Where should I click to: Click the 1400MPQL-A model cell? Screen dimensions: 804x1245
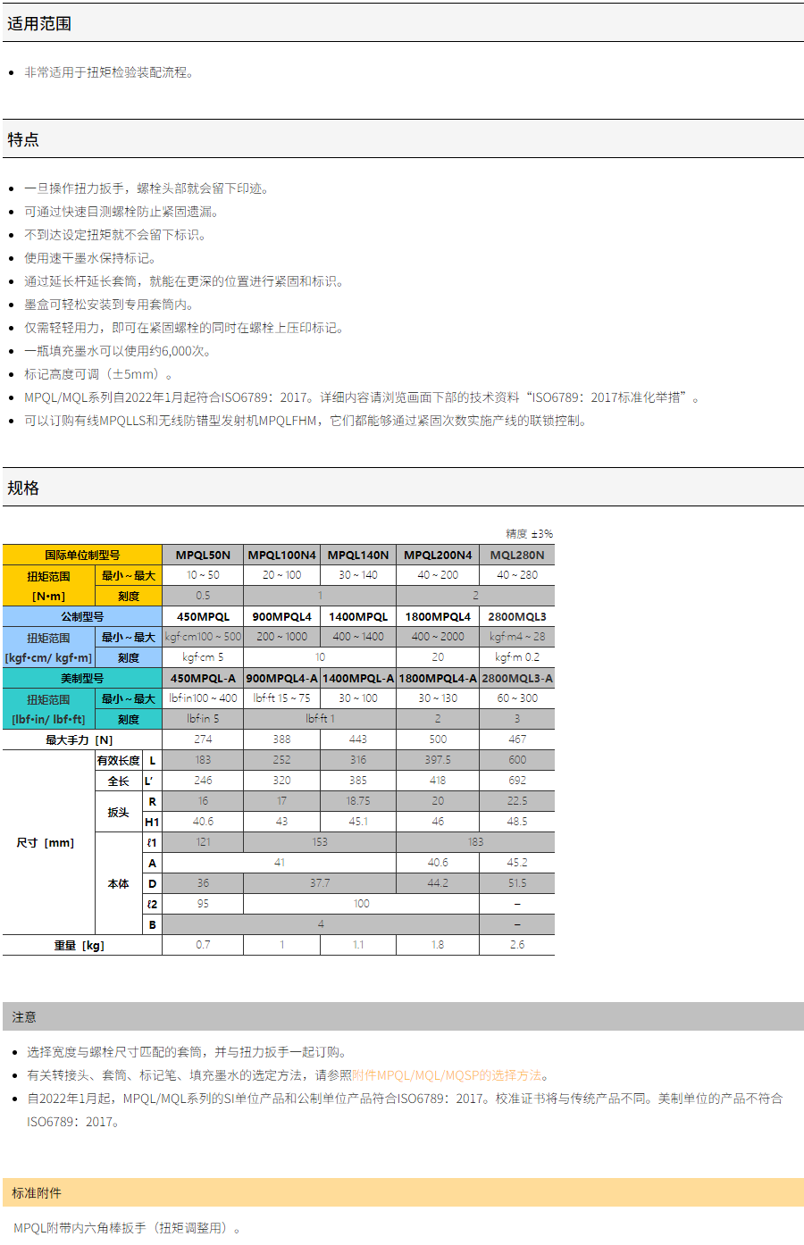pos(358,678)
